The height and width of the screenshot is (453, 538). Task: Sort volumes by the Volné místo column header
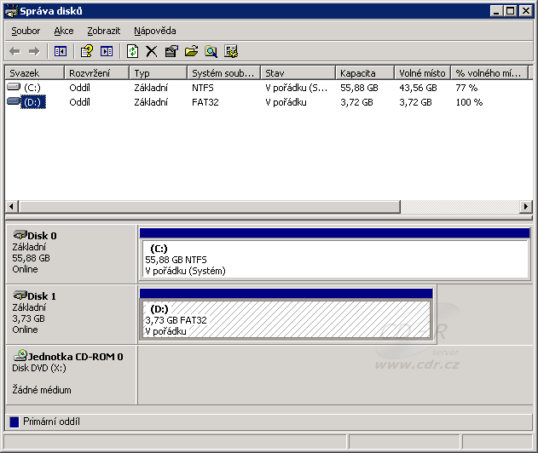(421, 73)
